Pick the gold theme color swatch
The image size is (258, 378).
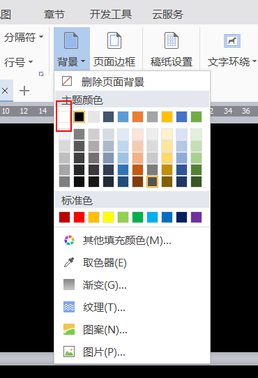coord(167,116)
